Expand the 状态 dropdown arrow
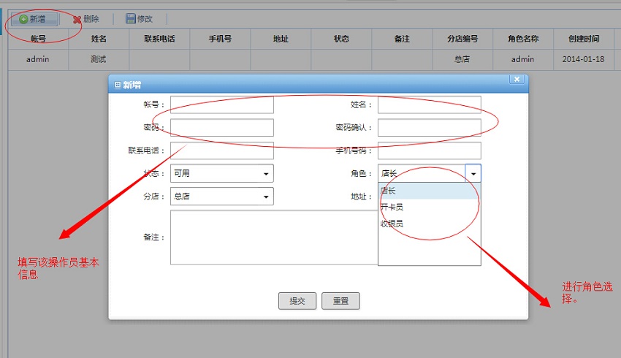Image resolution: width=621 pixels, height=358 pixels. point(265,174)
